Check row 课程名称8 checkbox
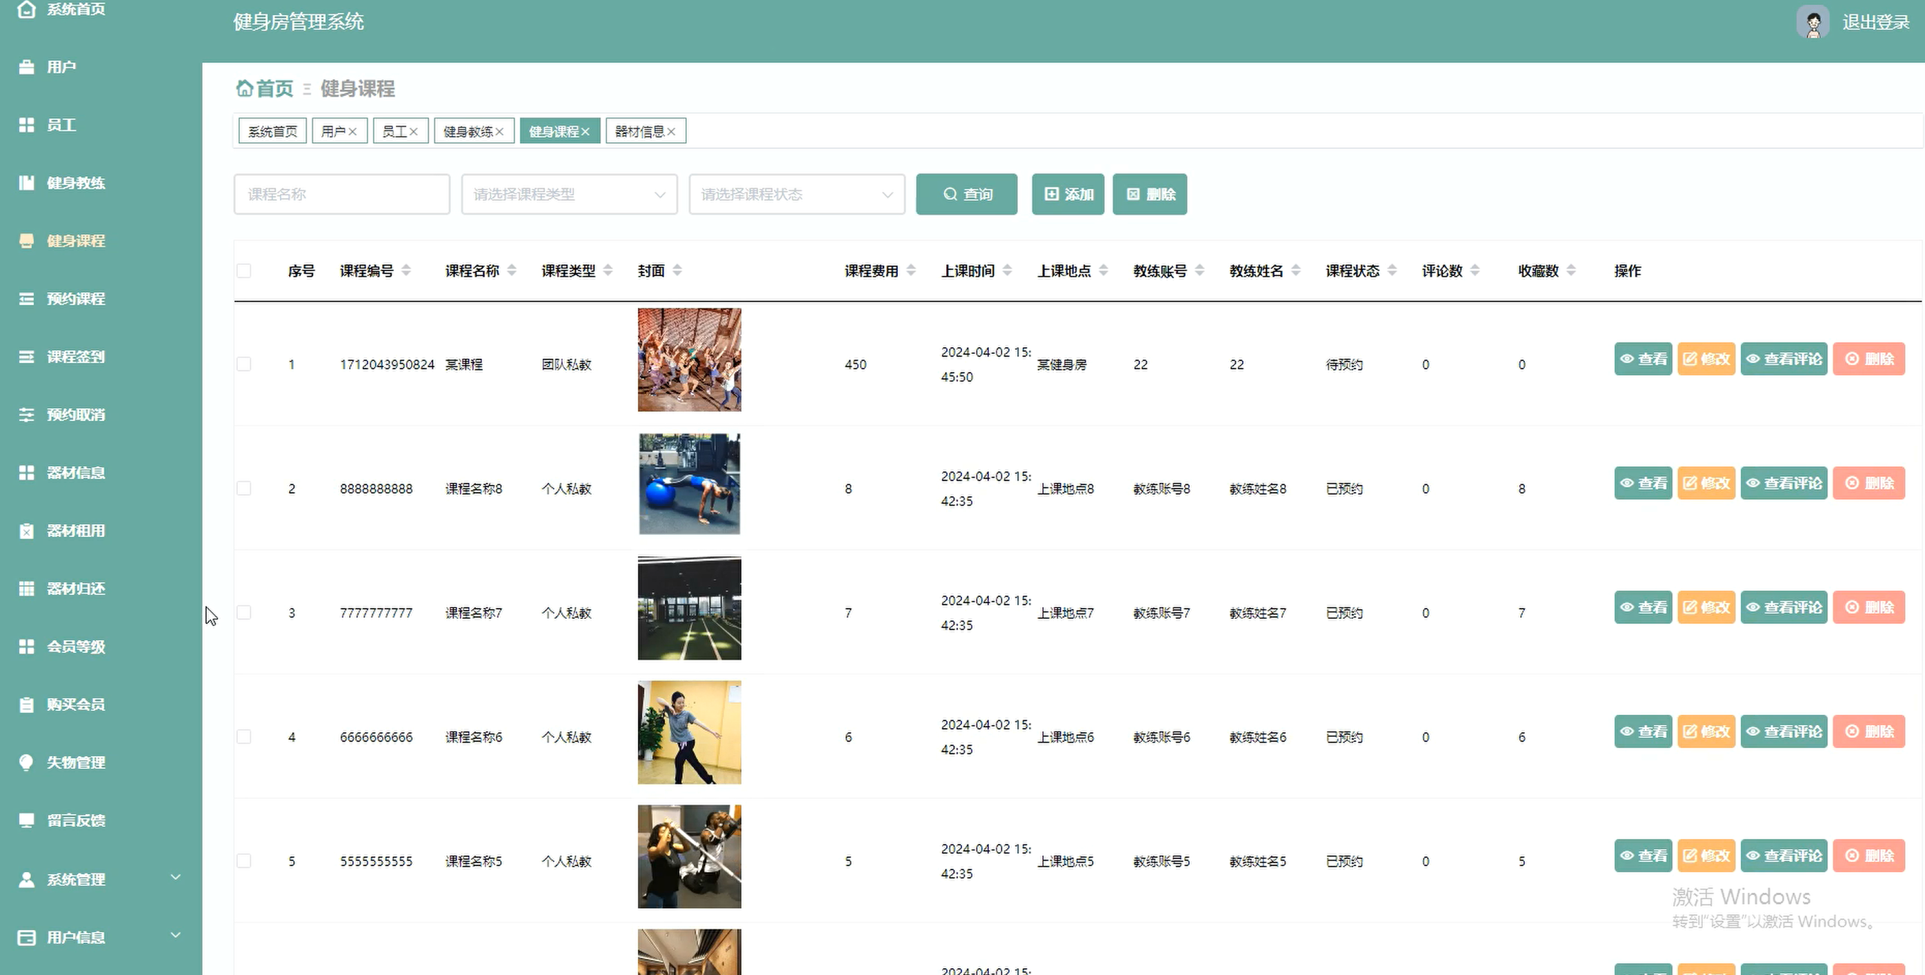The image size is (1925, 975). point(243,489)
